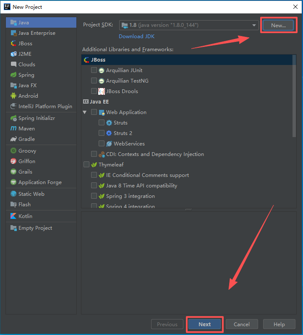Viewport: 303px width, 335px height.
Task: Enable the Arquillian TestNG checkbox
Action: pyautogui.click(x=94, y=81)
